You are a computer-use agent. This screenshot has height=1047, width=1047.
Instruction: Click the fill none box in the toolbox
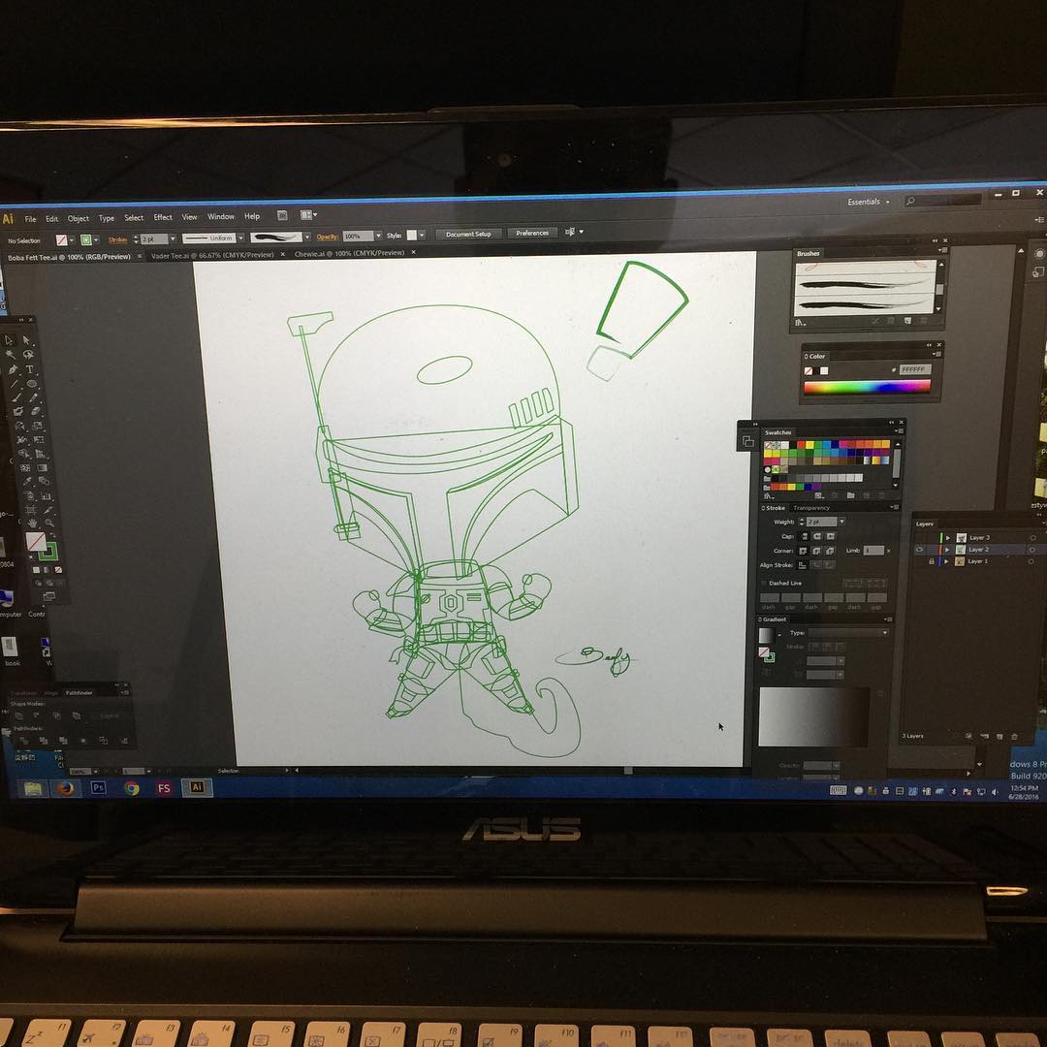tap(36, 542)
